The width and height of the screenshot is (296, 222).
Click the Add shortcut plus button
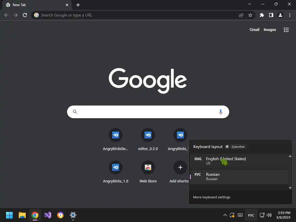180,167
